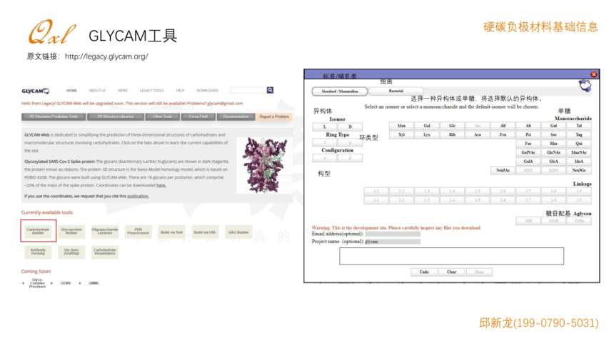Select the Psi monosaccharide
Image resolution: width=614 pixels, height=346 pixels.
pyautogui.click(x=528, y=134)
